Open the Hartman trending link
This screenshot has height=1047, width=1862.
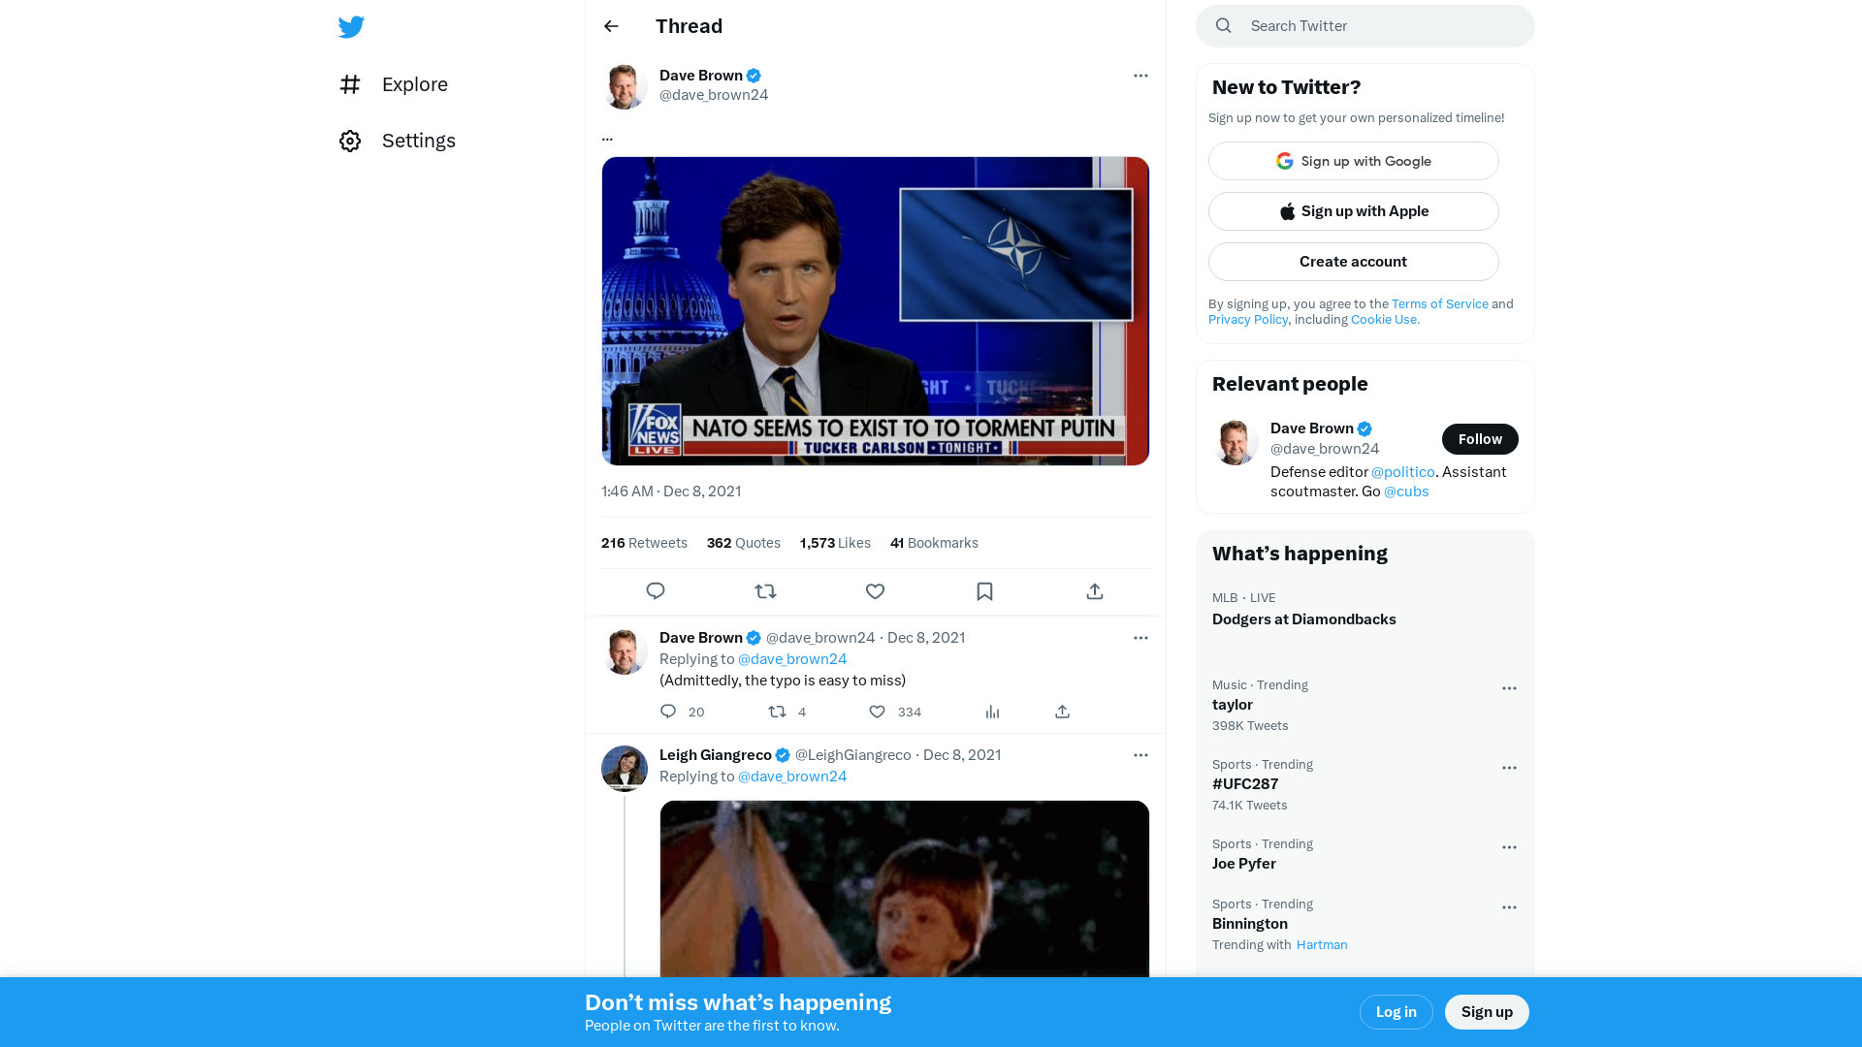[1322, 945]
